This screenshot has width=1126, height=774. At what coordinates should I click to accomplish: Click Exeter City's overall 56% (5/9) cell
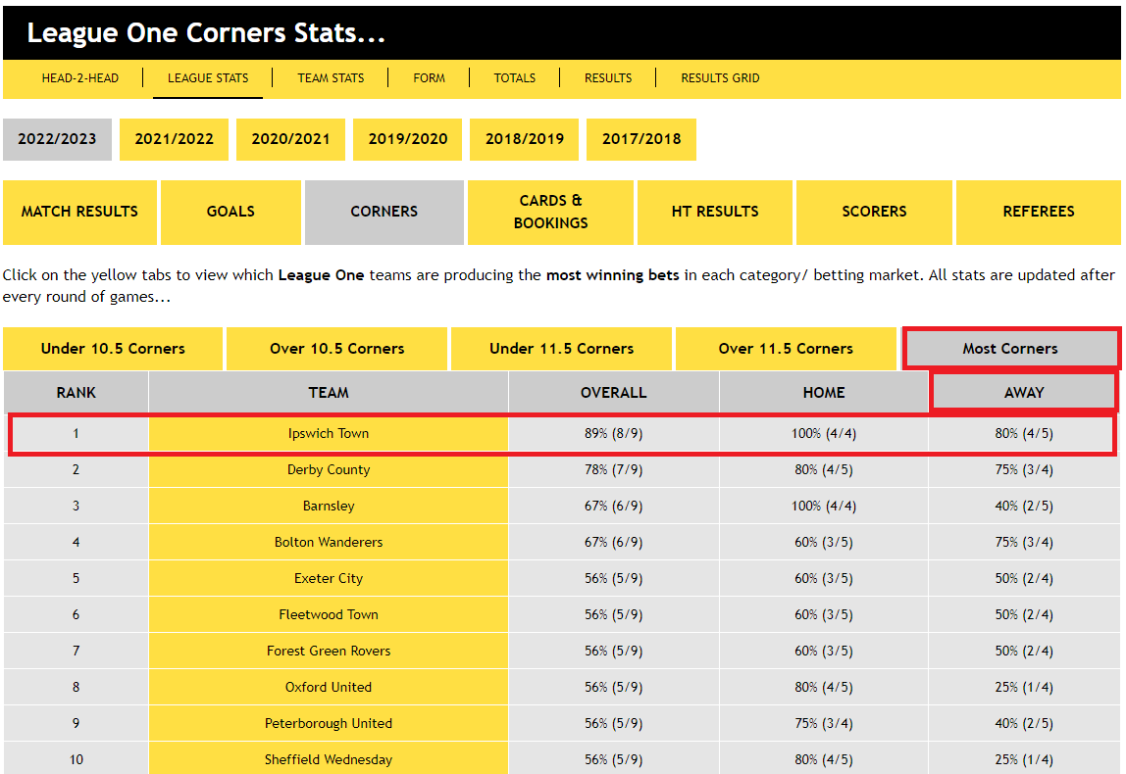613,579
